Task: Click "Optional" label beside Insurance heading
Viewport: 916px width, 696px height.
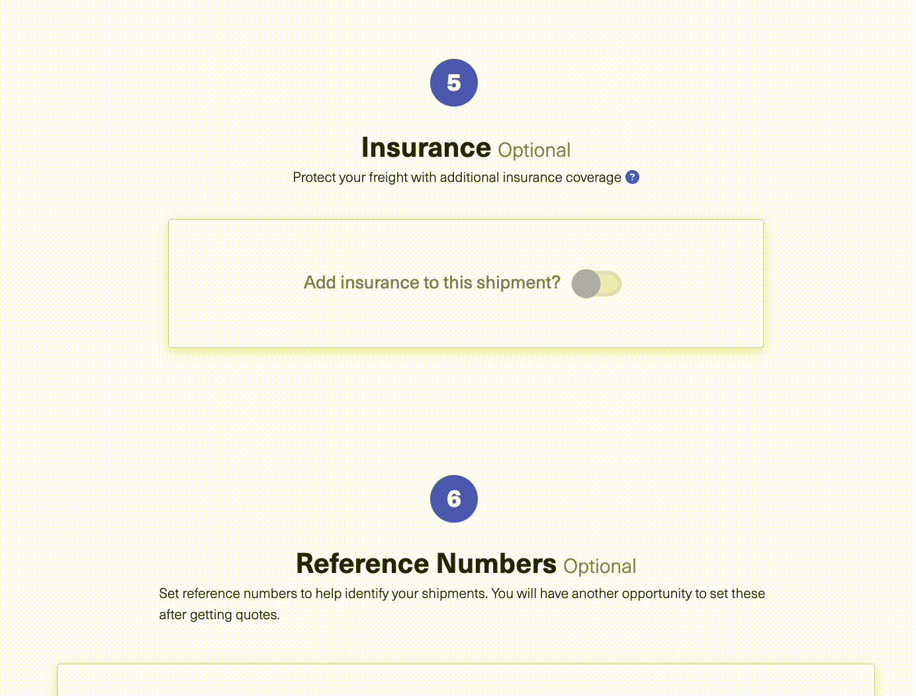Action: click(x=534, y=150)
